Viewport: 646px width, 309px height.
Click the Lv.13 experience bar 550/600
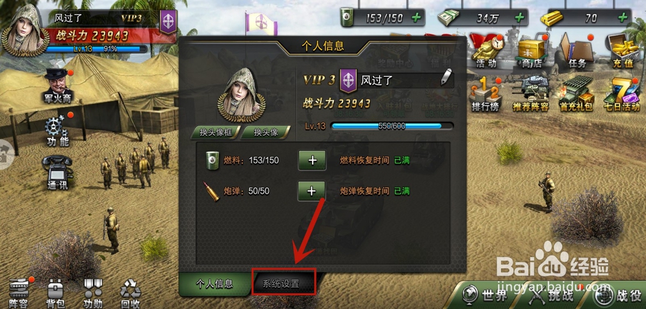(392, 126)
